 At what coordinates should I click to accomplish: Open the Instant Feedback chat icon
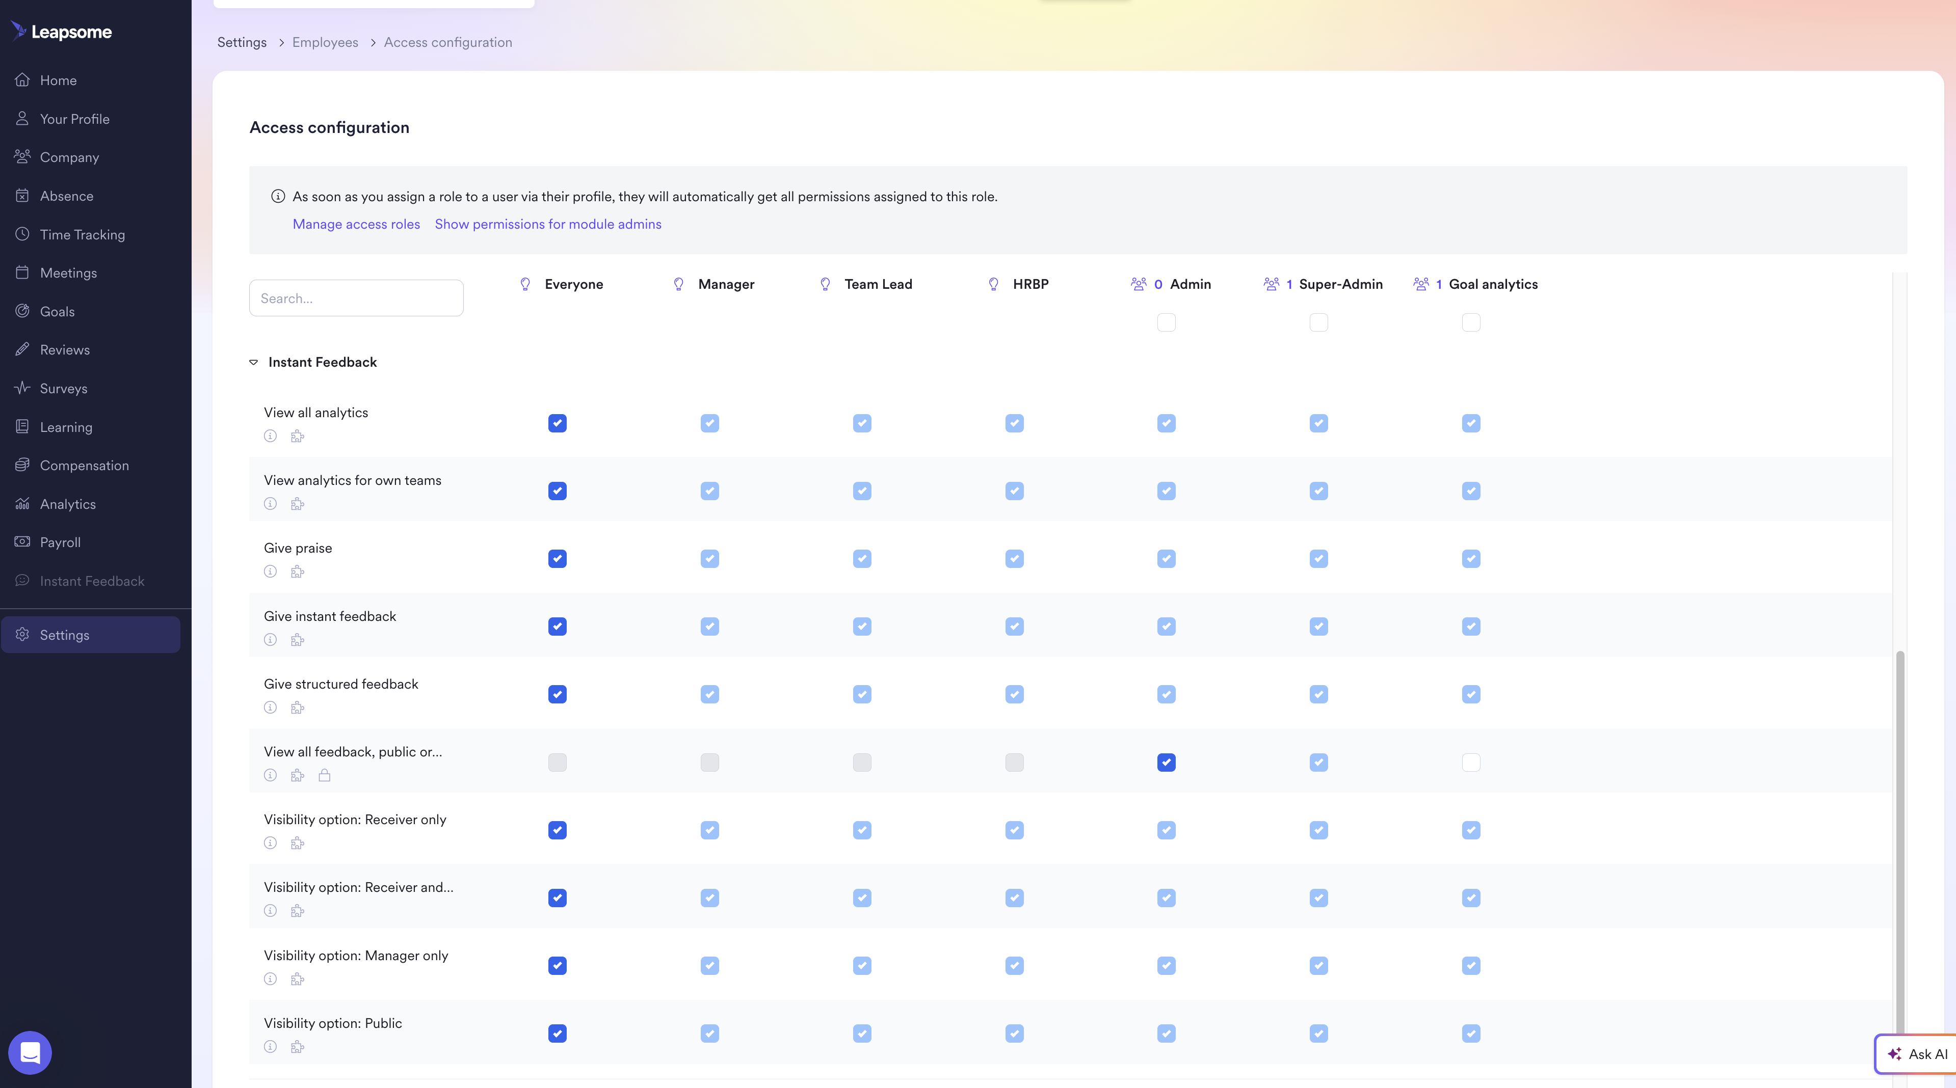[x=23, y=581]
